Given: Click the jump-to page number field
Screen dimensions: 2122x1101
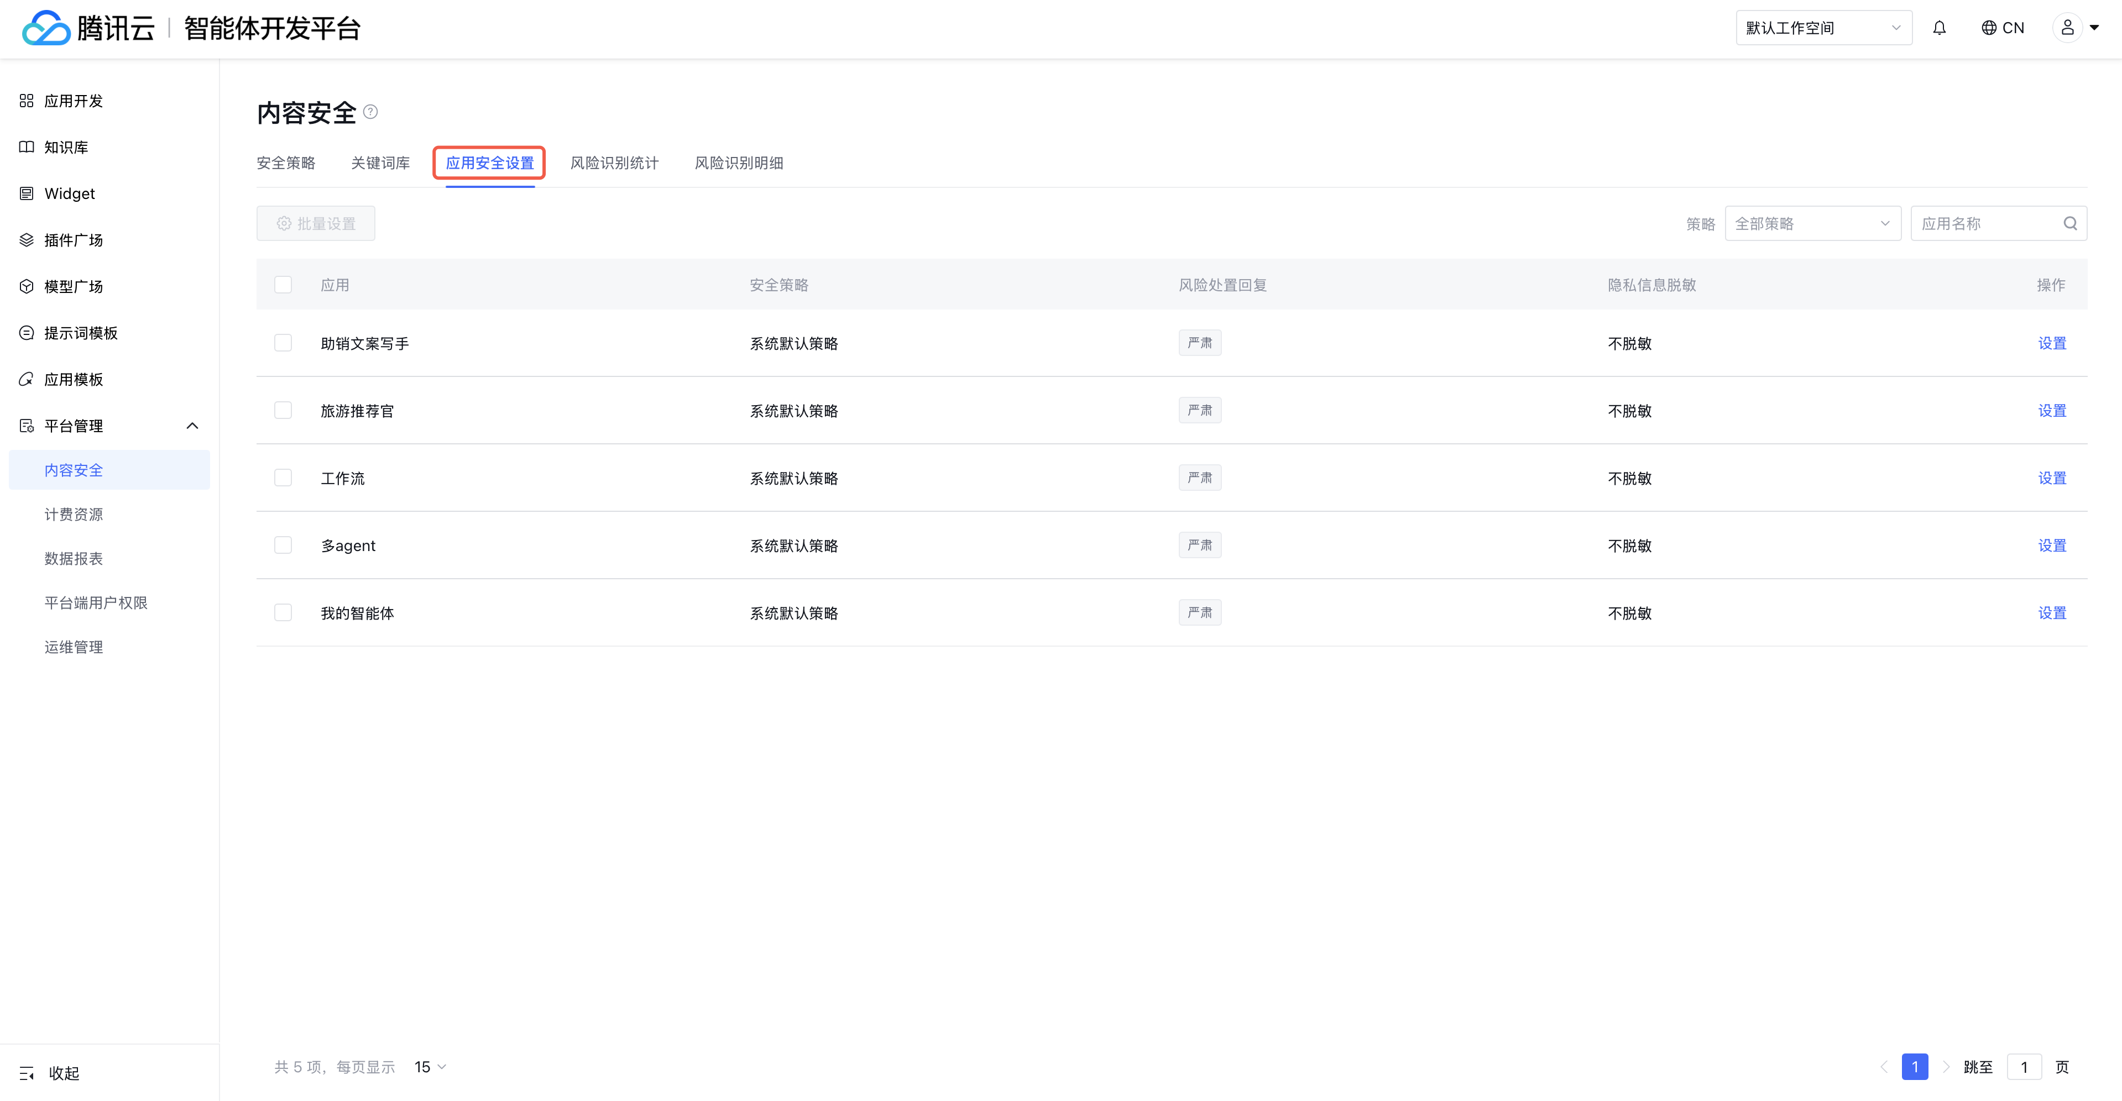Looking at the screenshot, I should (2023, 1067).
